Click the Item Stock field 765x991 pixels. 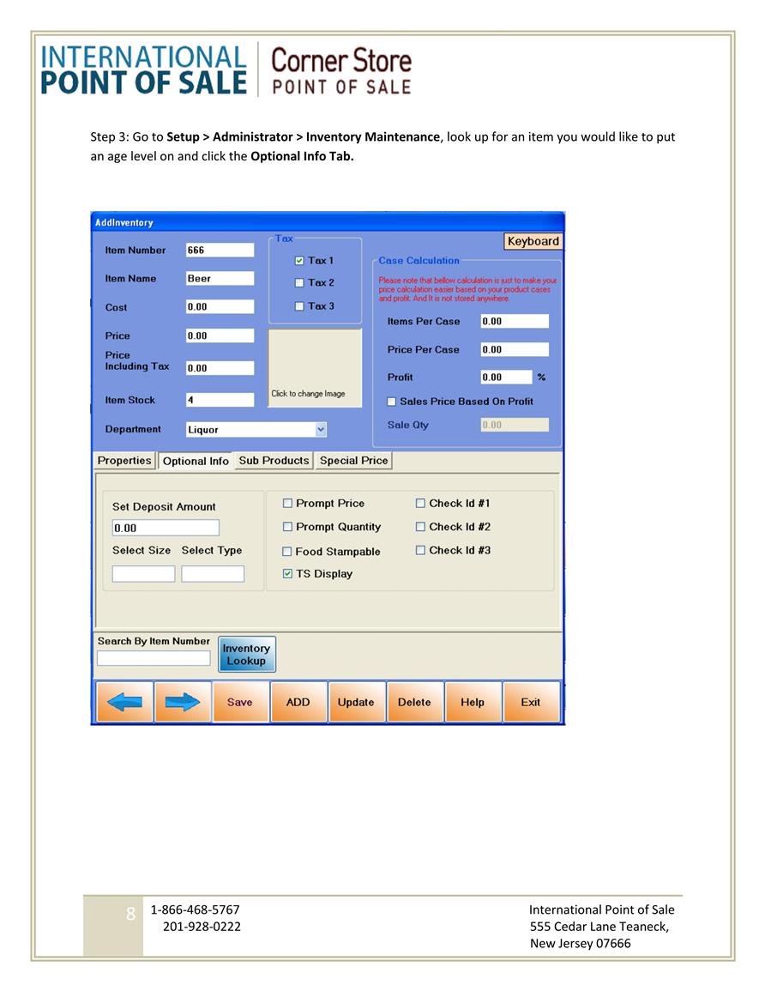[x=220, y=400]
